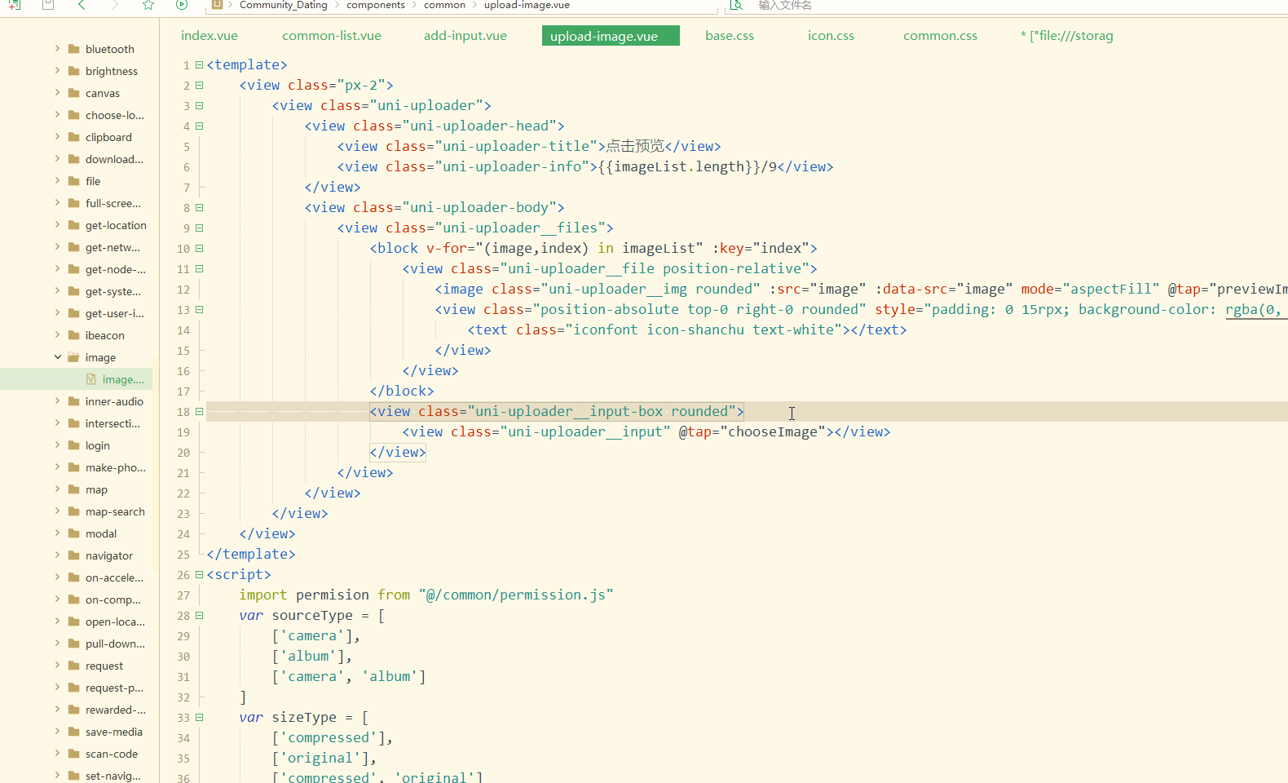
Task: Expand the get-netw... folder
Action: [x=57, y=247]
